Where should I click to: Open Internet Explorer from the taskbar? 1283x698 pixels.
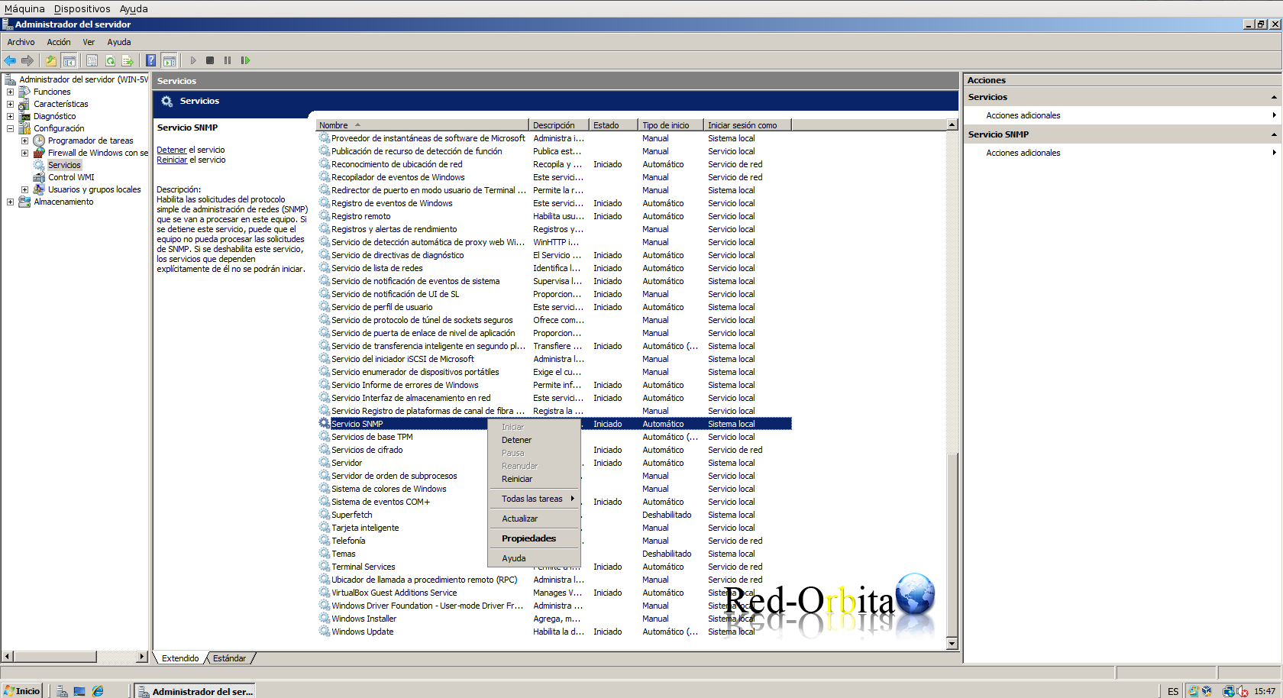(98, 691)
